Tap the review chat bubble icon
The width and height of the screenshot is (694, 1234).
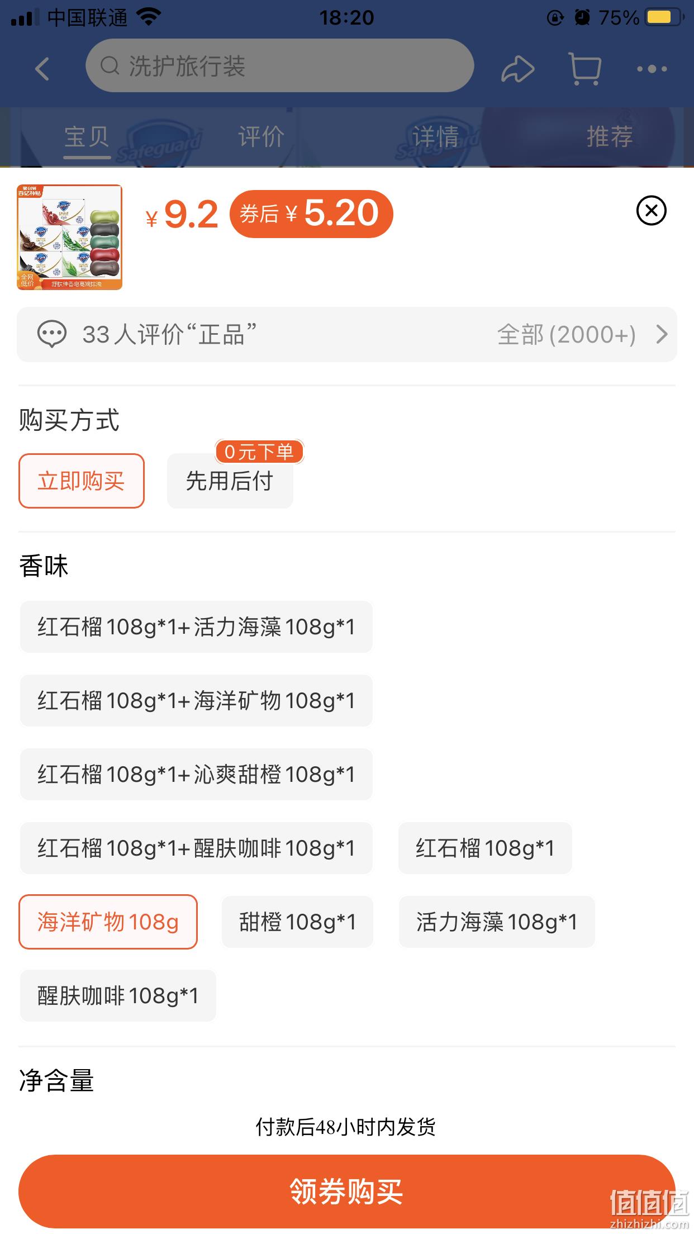click(52, 334)
